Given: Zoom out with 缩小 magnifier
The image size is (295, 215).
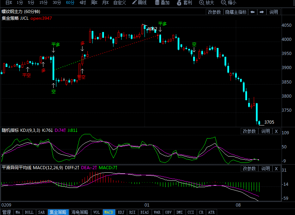Looking at the screenshot, I should point(228,3).
